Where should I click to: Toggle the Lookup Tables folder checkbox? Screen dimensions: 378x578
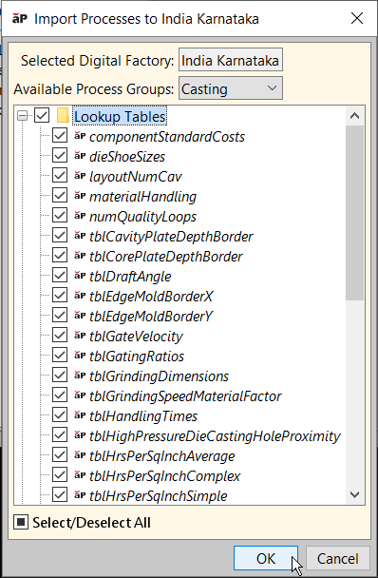(x=42, y=116)
